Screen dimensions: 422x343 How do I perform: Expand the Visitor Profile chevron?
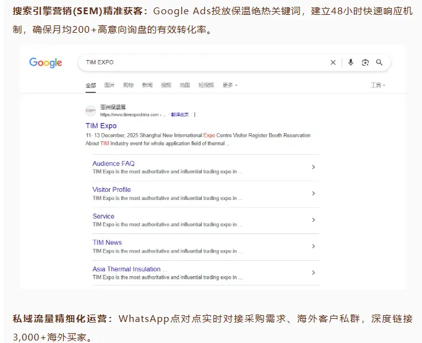point(313,193)
